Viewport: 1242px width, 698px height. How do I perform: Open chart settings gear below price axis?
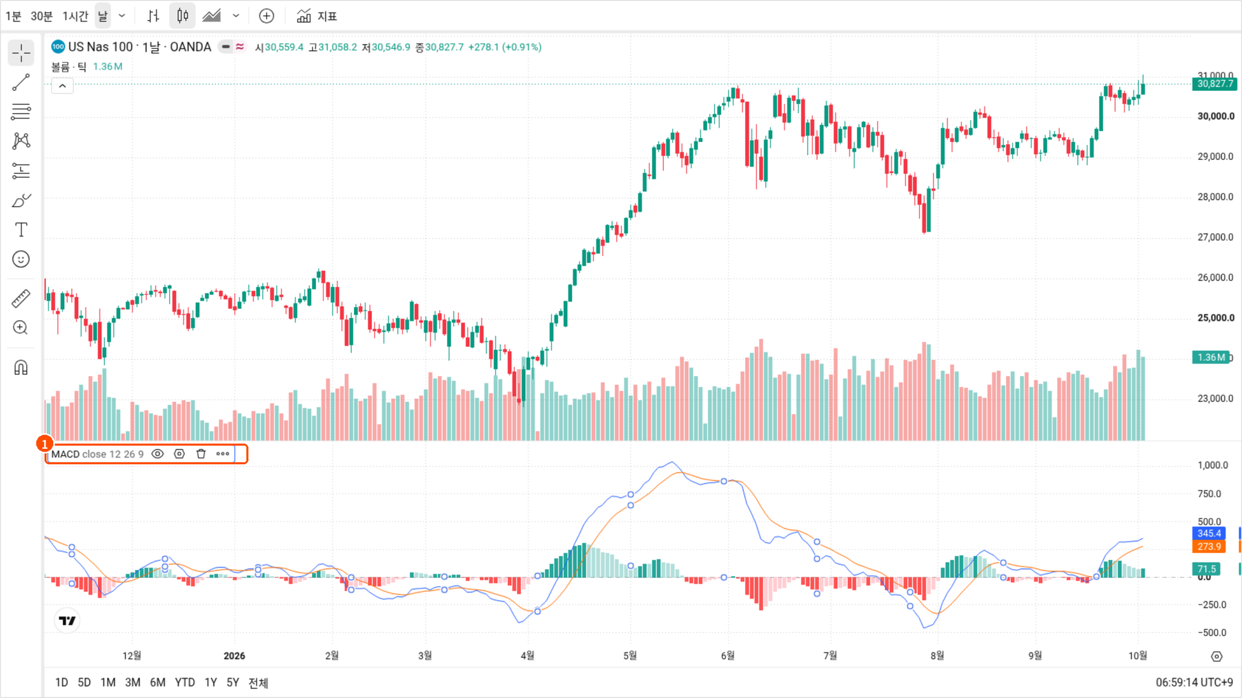coord(1216,656)
